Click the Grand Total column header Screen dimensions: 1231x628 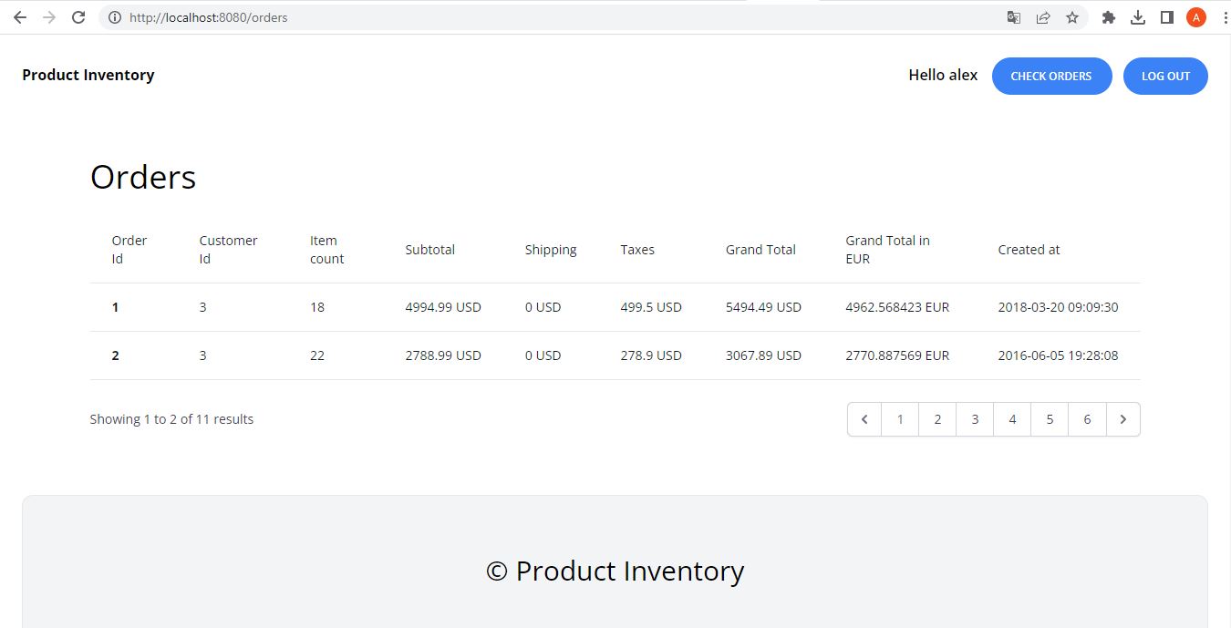[x=760, y=249]
